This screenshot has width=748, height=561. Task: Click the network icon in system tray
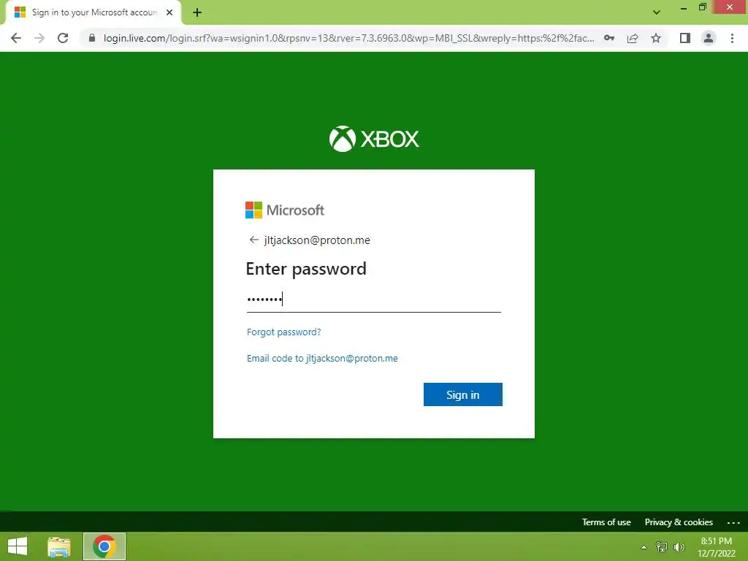tap(662, 547)
